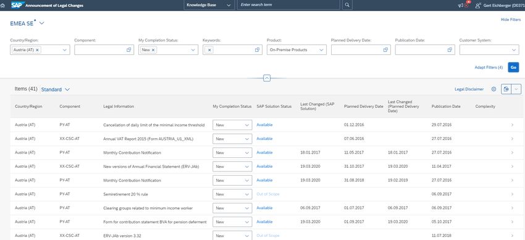Click the home icon in the shell bar

pyautogui.click(x=3, y=6)
